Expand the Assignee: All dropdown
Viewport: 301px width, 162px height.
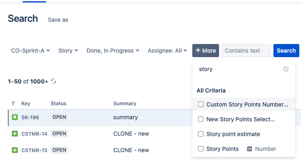tap(167, 51)
